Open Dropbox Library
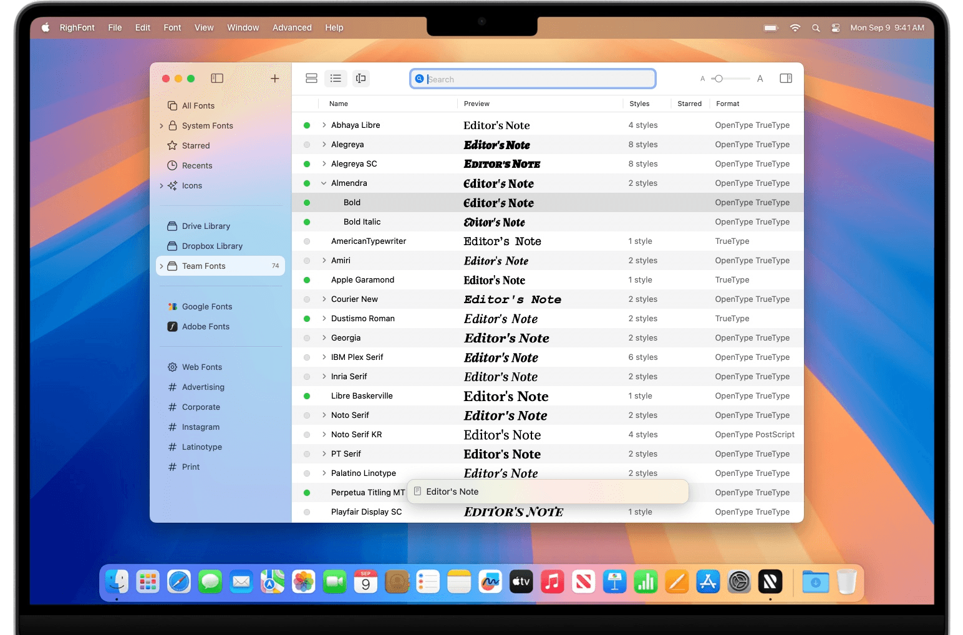The image size is (963, 635). [205, 246]
